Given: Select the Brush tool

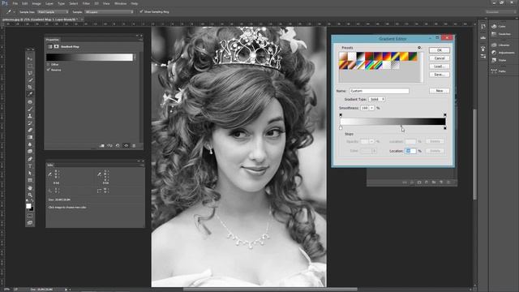Looking at the screenshot, I should (x=30, y=109).
